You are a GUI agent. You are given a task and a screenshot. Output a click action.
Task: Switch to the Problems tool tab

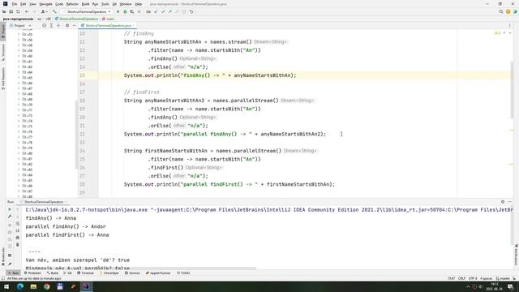tap(32, 273)
